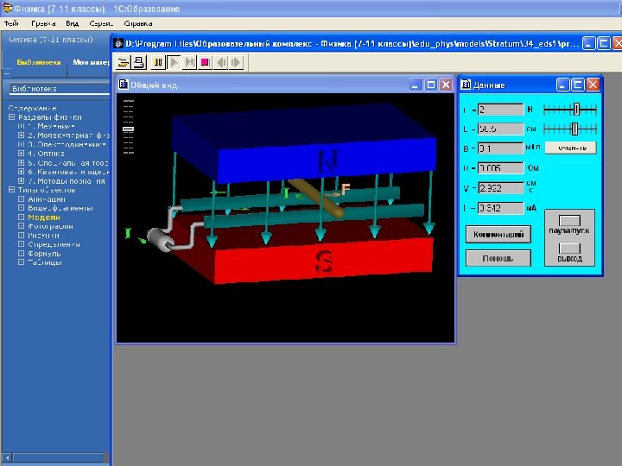Collapse the Разделы физики tree node
Screen dimensions: 622x466
pos(11,117)
